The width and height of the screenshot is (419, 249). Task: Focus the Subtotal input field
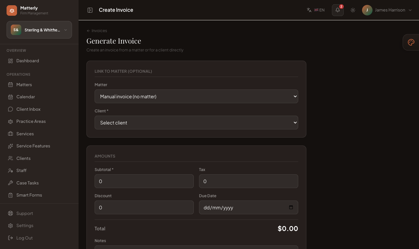coord(144,181)
